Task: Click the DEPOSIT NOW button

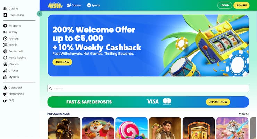Action: [218, 102]
